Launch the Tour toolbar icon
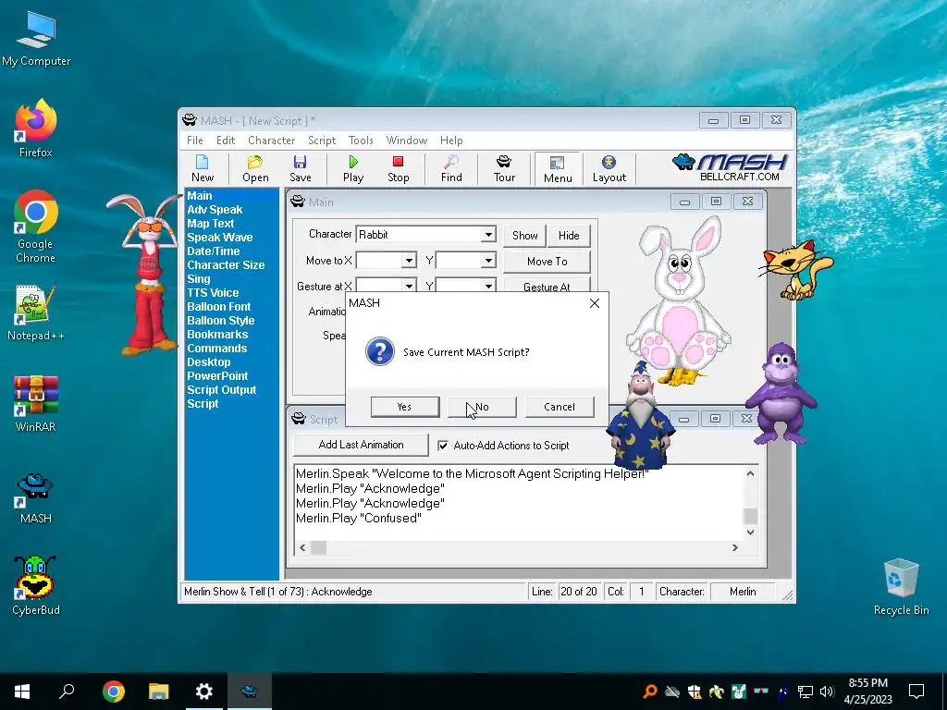Image resolution: width=947 pixels, height=710 pixels. point(504,168)
